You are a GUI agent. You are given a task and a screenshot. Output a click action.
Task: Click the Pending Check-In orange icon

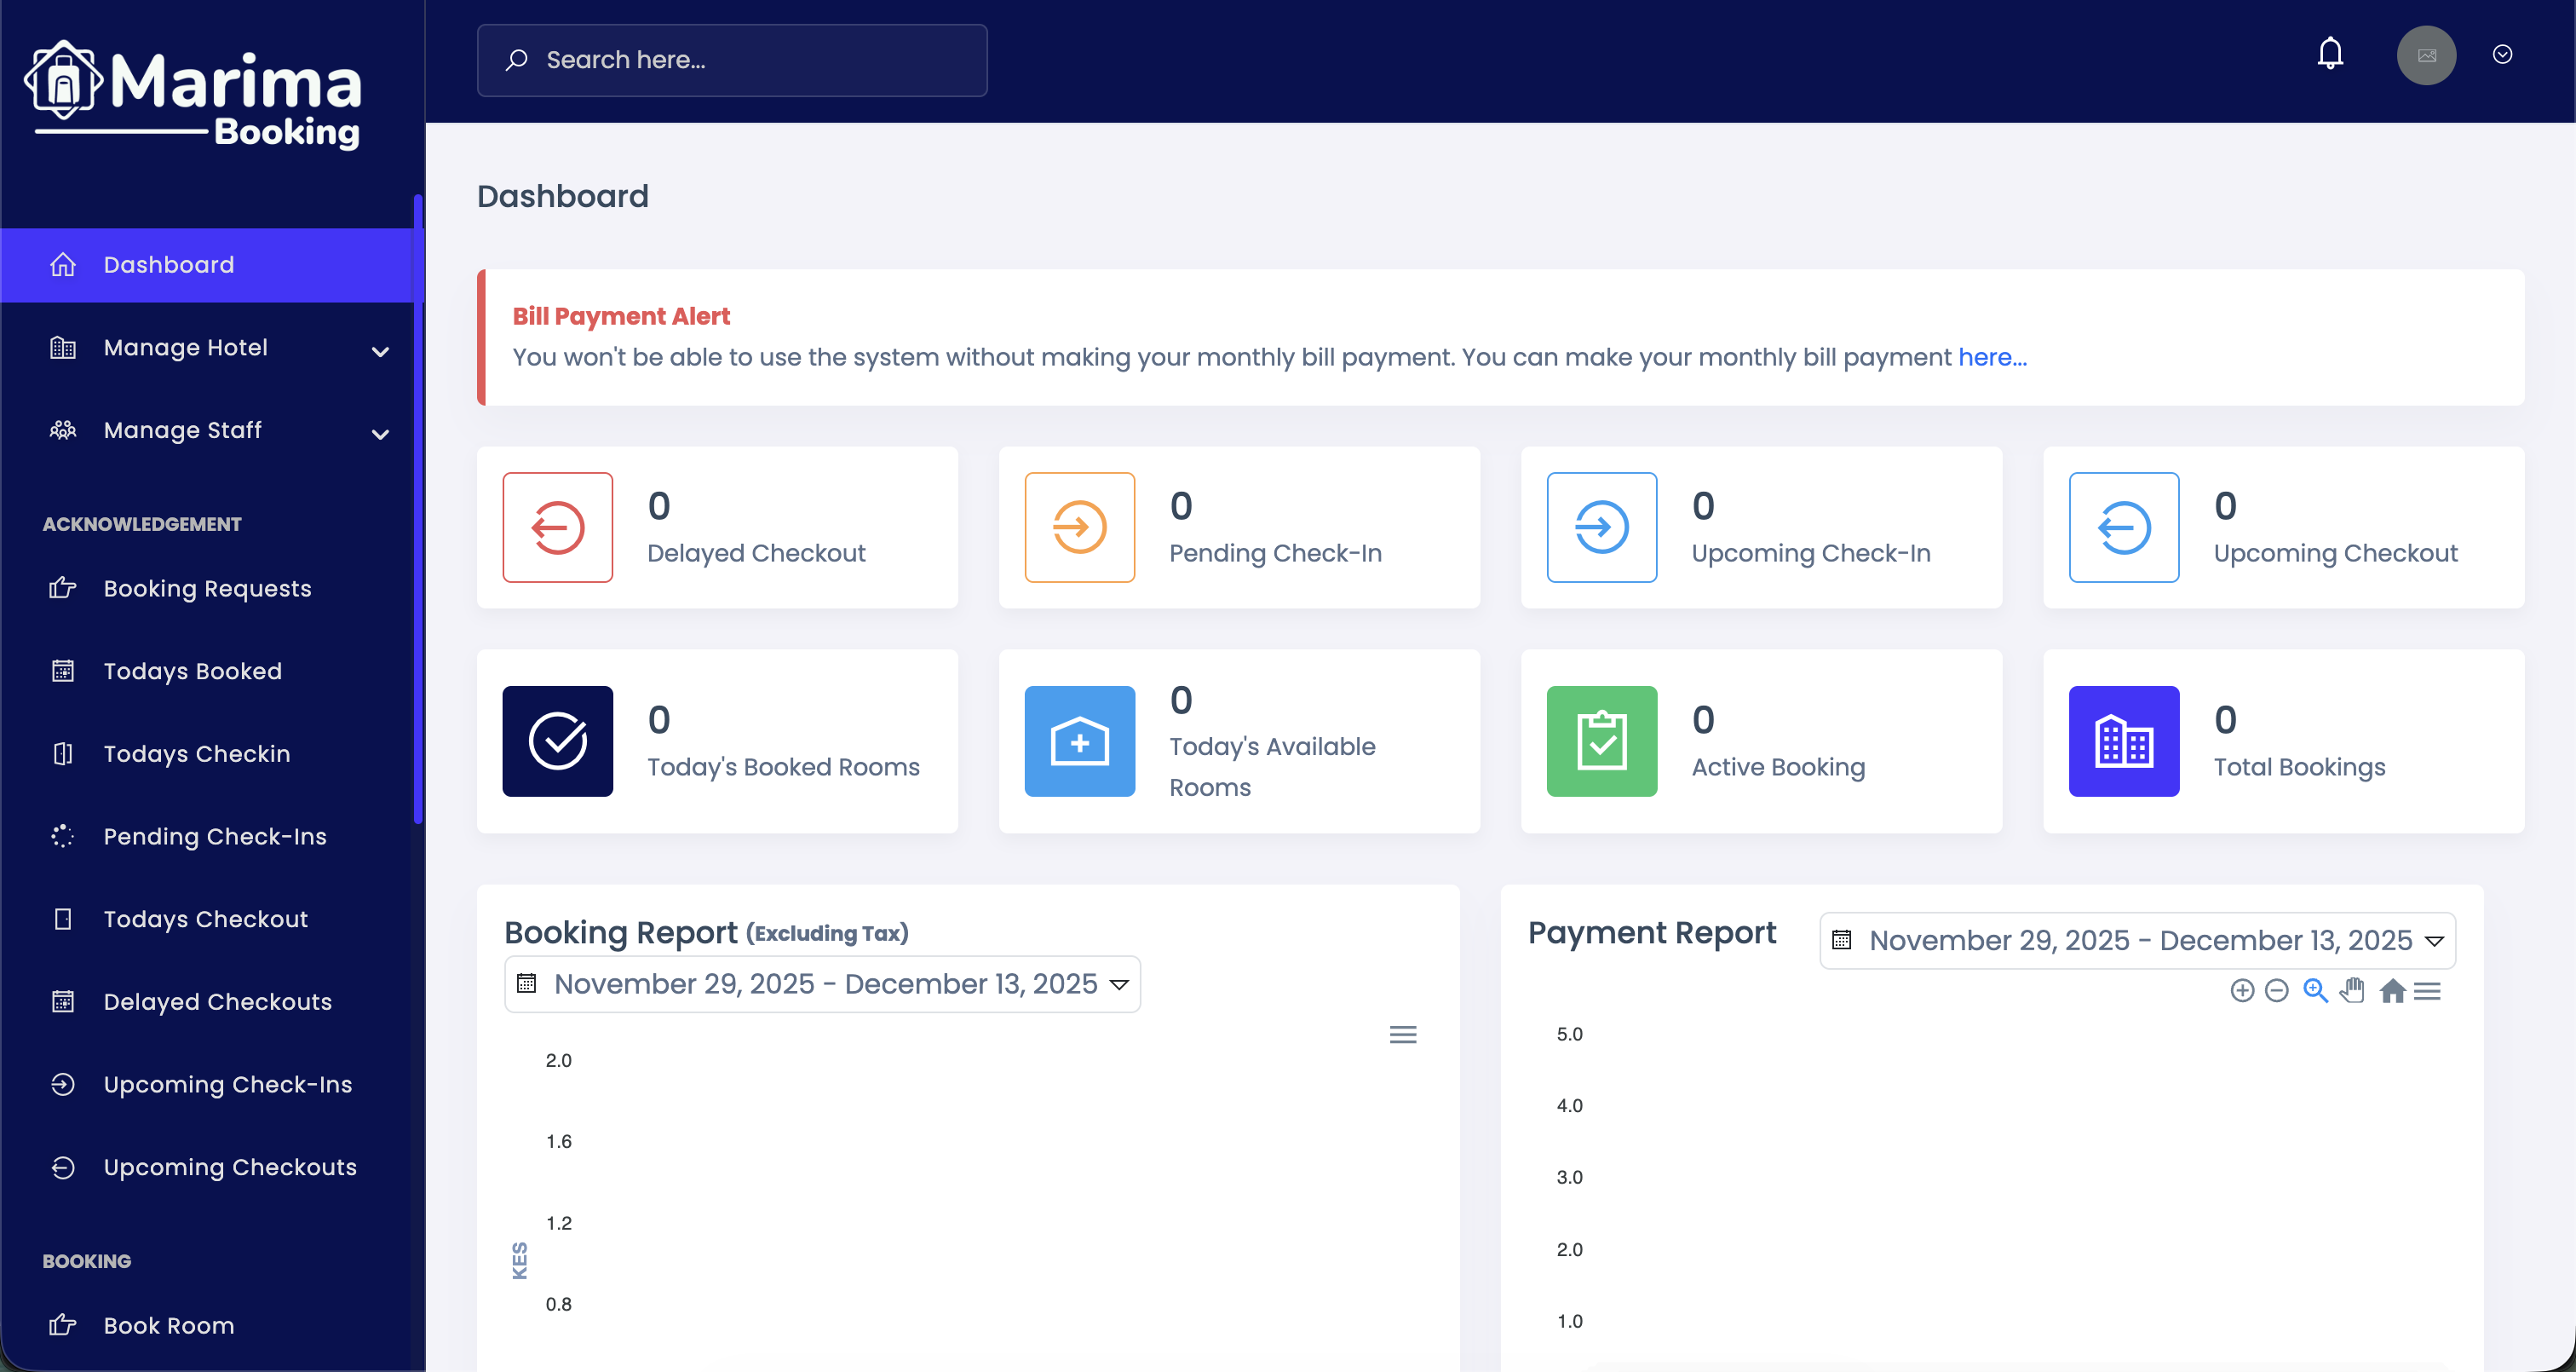pos(1079,527)
